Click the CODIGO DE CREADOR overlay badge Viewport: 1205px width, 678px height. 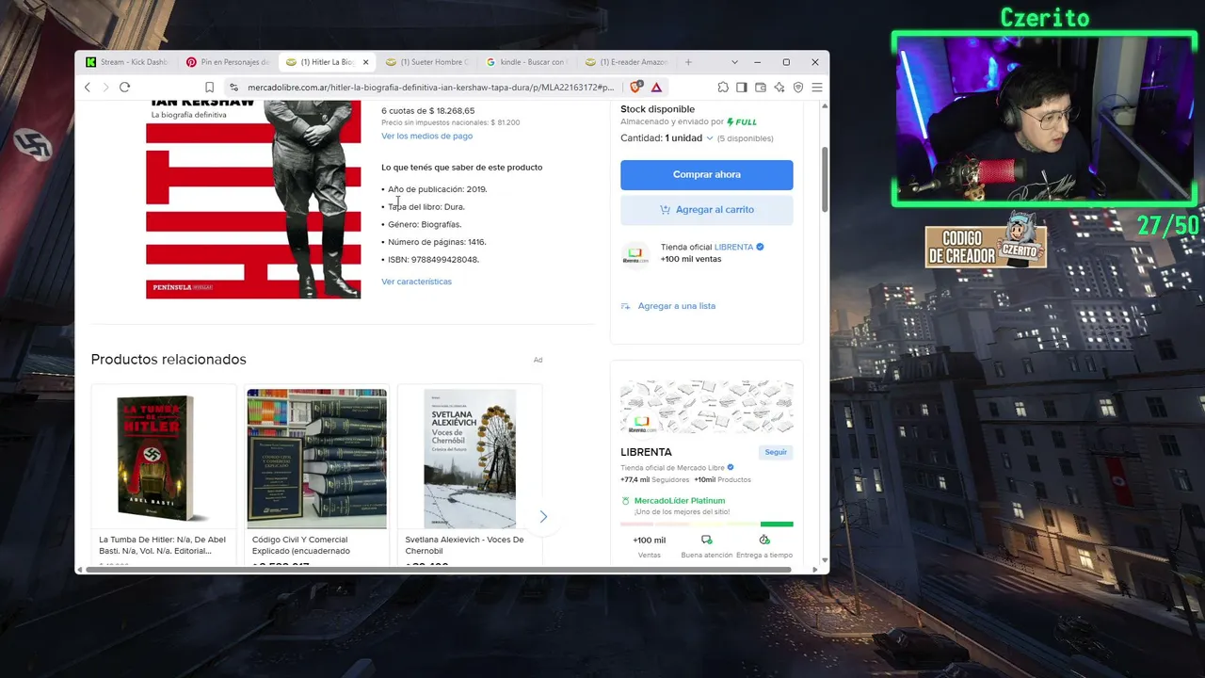[x=986, y=243]
